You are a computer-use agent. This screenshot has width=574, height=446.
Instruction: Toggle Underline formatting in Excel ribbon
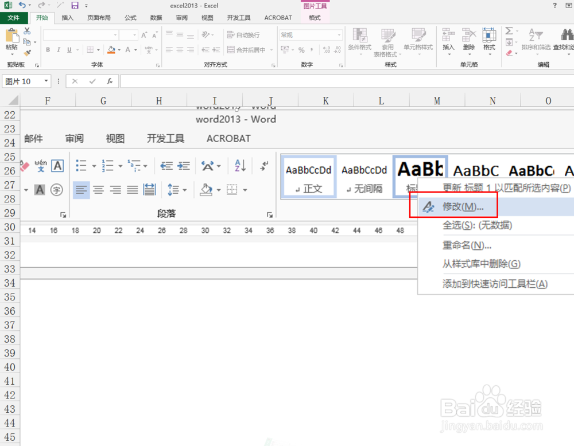tap(69, 50)
